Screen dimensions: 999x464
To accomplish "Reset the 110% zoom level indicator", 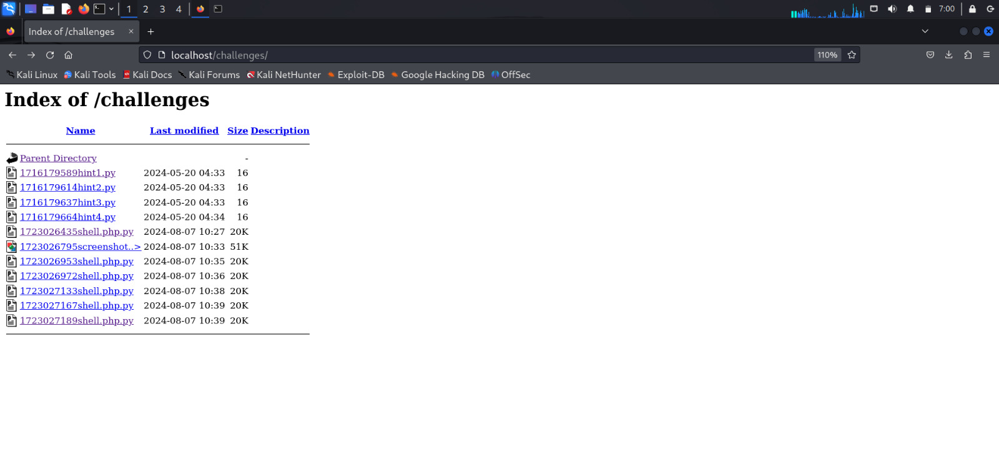I will (x=827, y=55).
